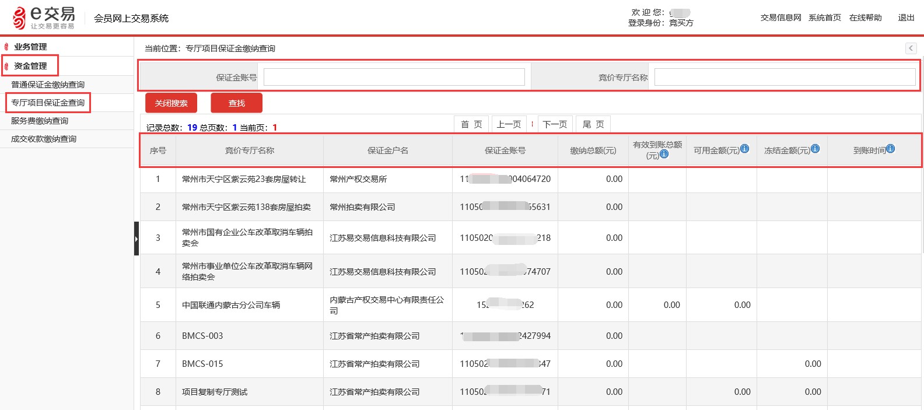Viewport: 924px width, 410px height.
Task: Collapse panel with top-right arrow icon
Action: (911, 48)
